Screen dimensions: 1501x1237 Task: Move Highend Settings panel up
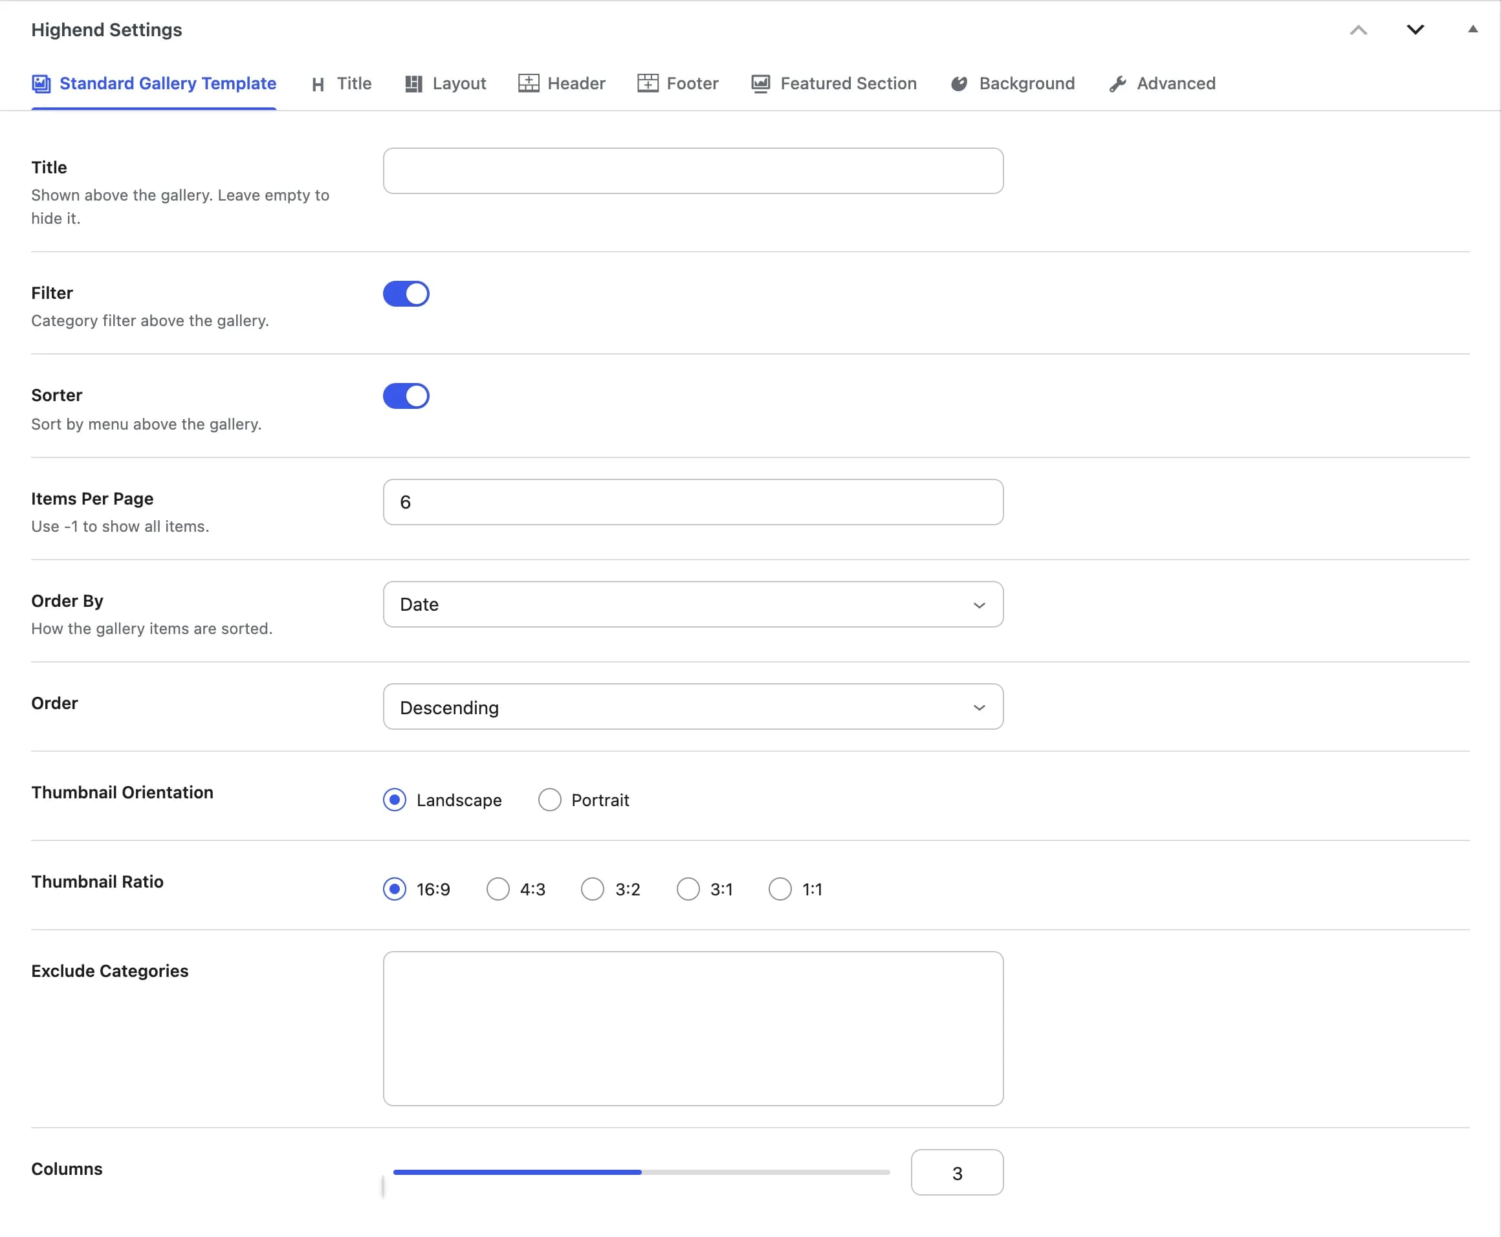tap(1359, 29)
